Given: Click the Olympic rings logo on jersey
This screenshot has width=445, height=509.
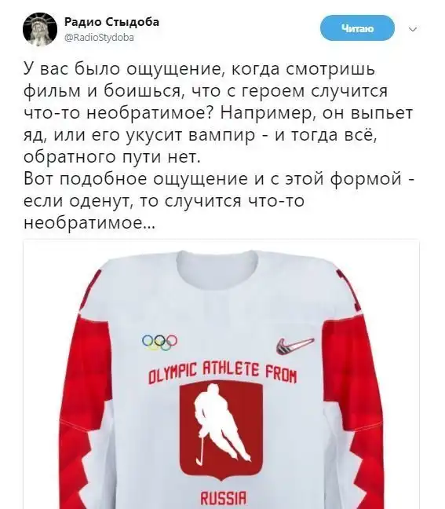Looking at the screenshot, I should [x=159, y=342].
